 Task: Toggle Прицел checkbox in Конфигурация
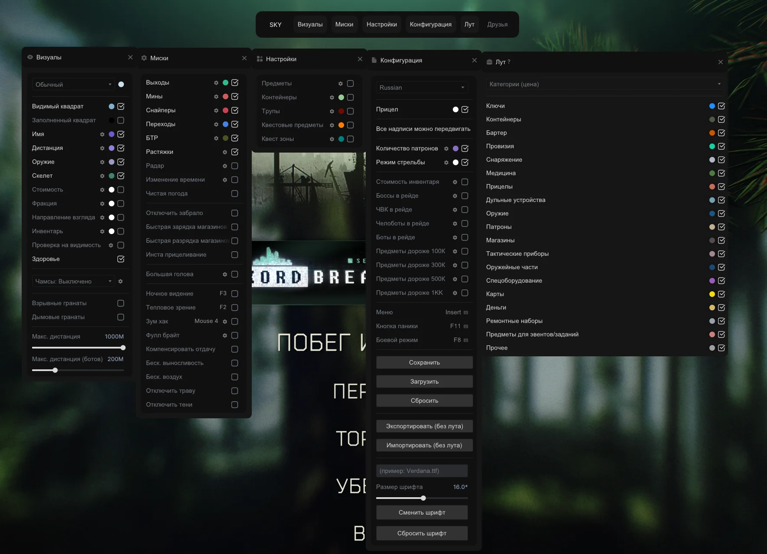pos(465,109)
